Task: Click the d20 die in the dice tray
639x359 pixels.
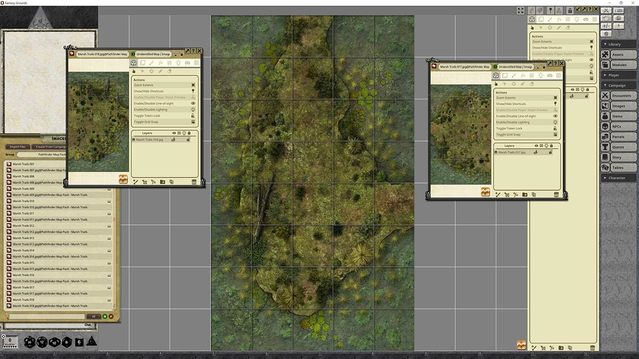Action: click(30, 342)
